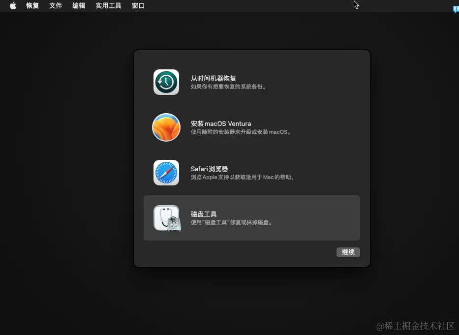
Task: Select the Time Machine restore icon
Action: click(x=166, y=82)
